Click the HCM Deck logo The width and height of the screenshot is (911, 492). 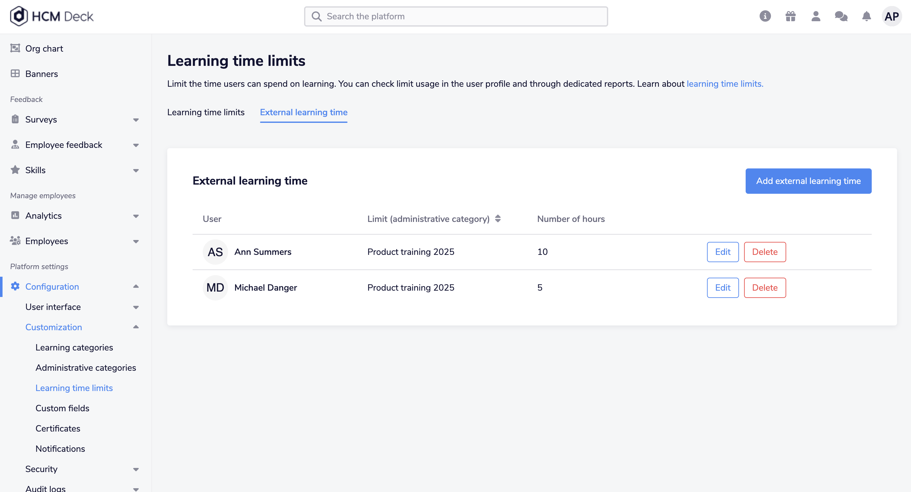click(x=52, y=16)
